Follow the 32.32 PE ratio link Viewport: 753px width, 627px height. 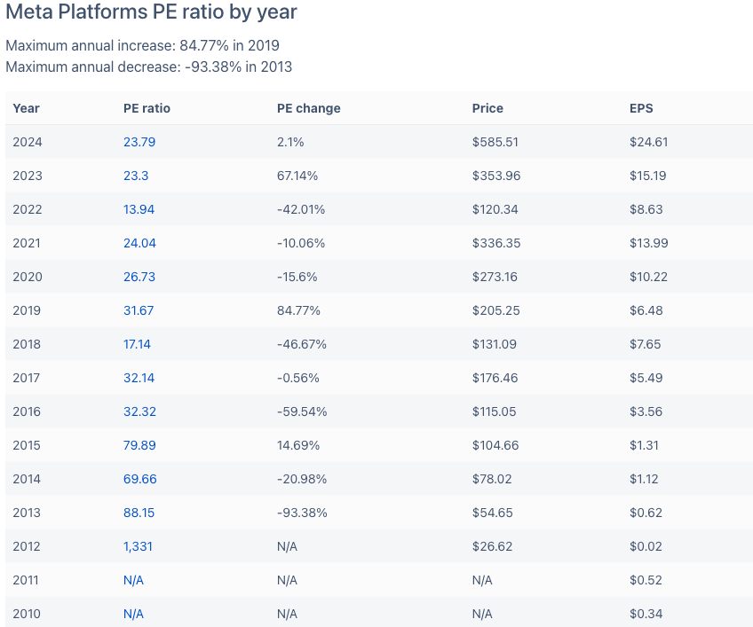pyautogui.click(x=139, y=411)
